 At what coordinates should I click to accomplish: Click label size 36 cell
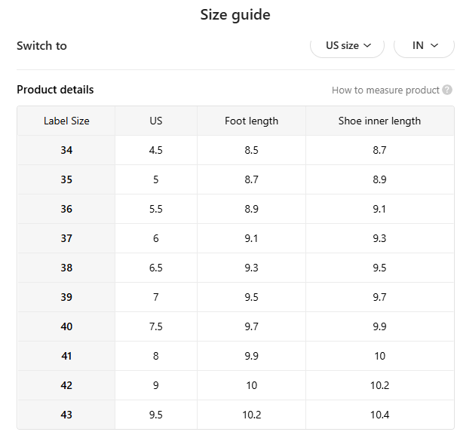(66, 209)
